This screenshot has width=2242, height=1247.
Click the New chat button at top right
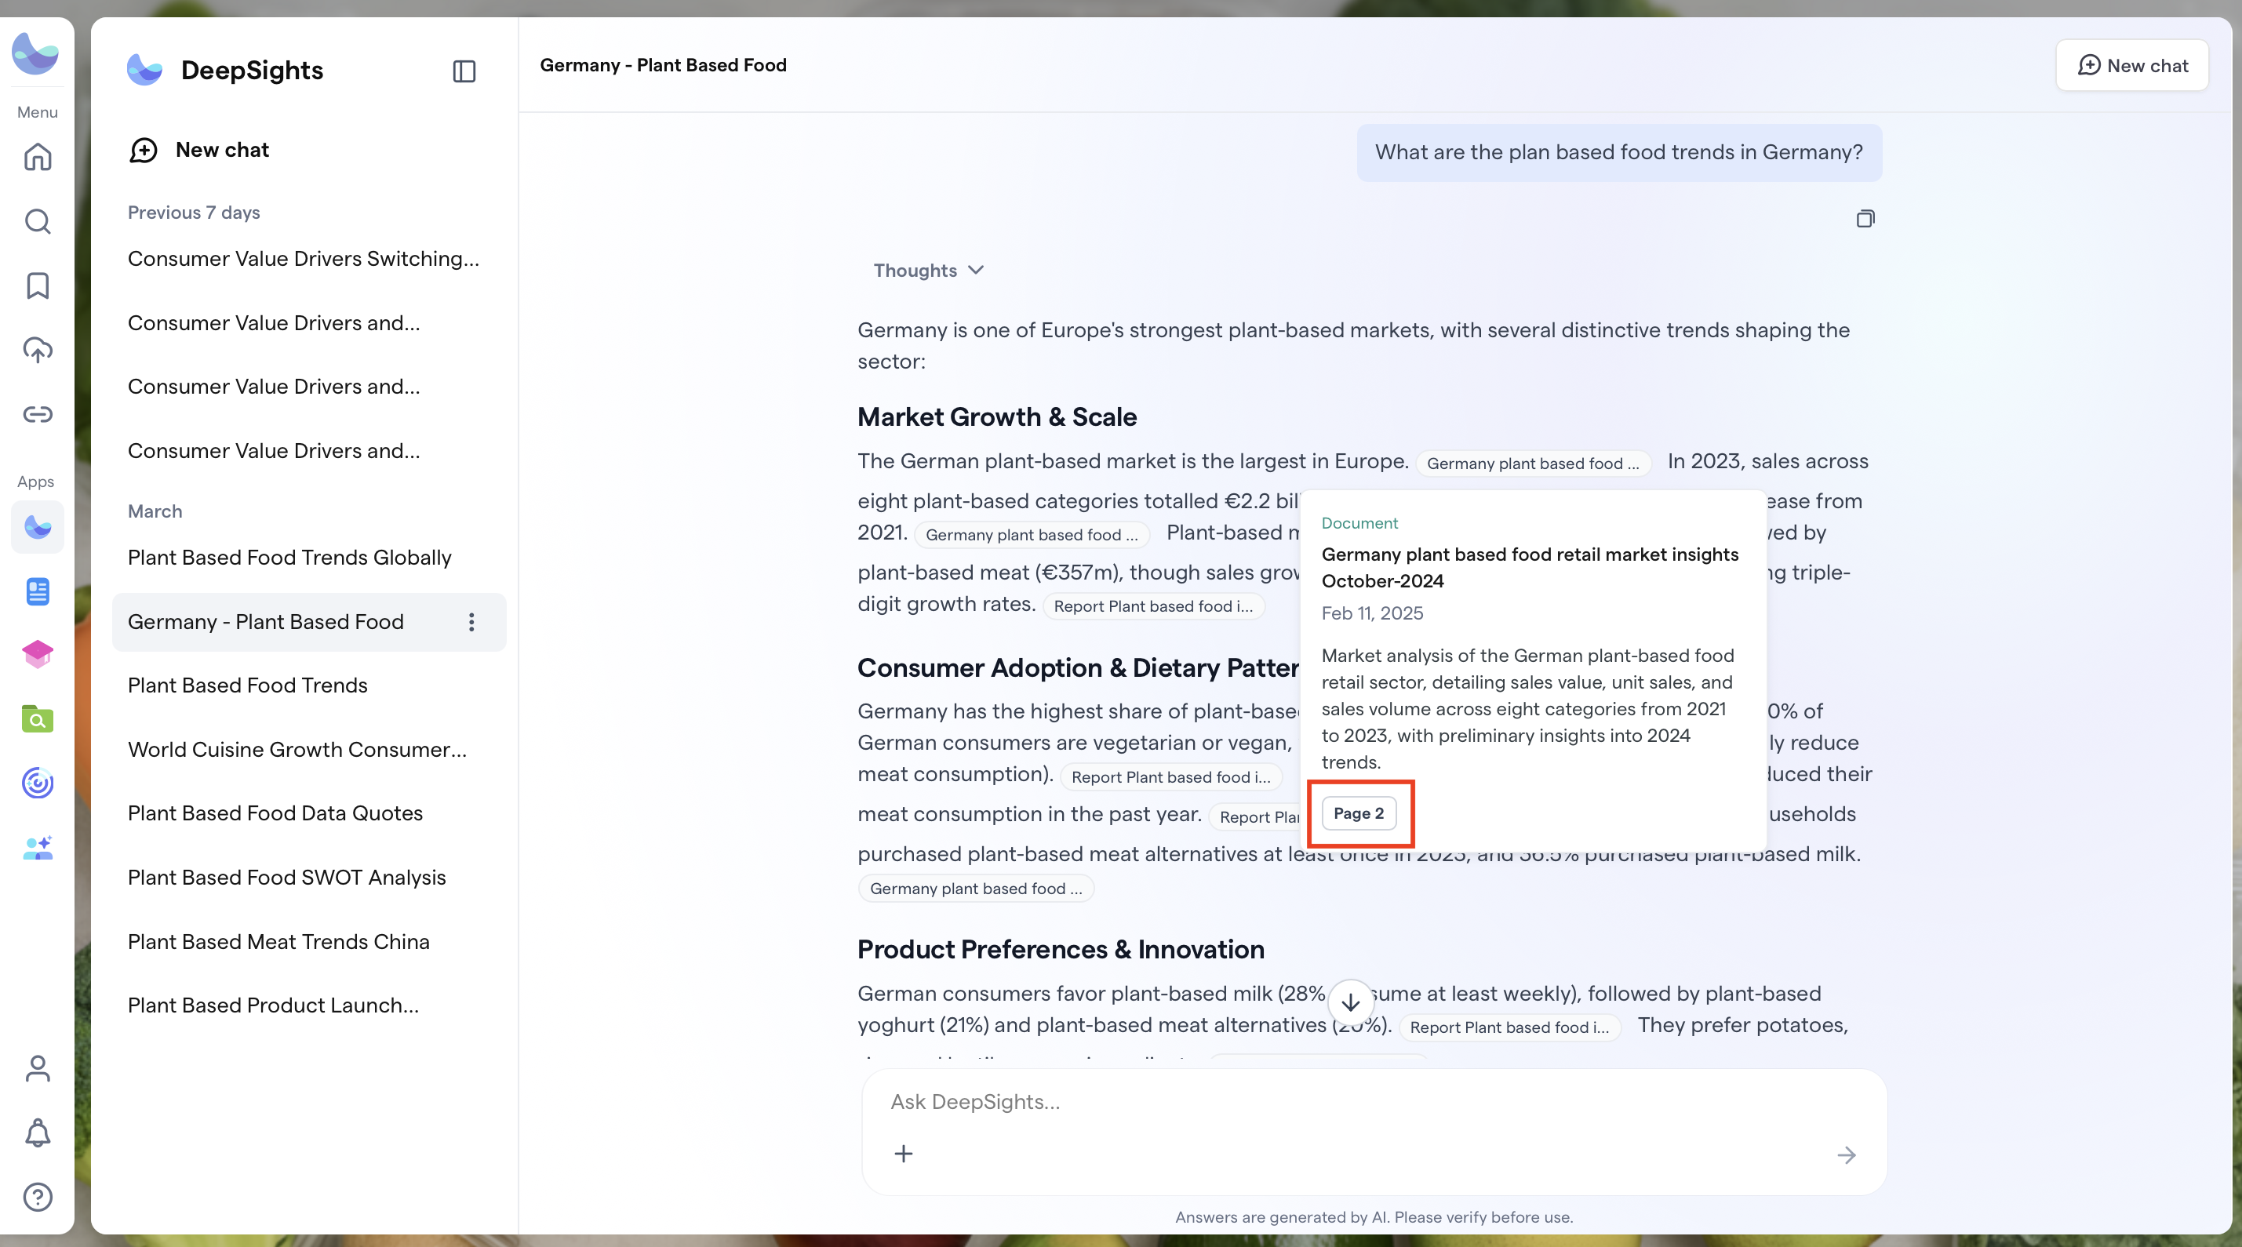[x=2132, y=65]
